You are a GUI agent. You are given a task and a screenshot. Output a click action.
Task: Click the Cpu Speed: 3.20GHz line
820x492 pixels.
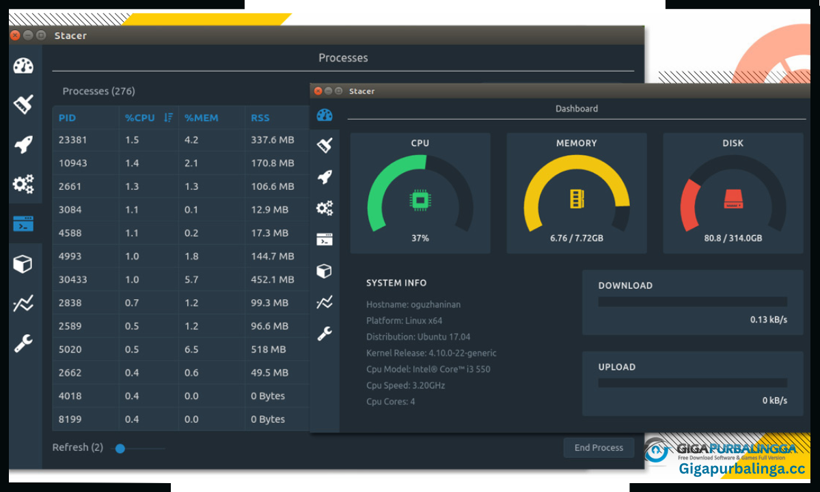click(407, 385)
